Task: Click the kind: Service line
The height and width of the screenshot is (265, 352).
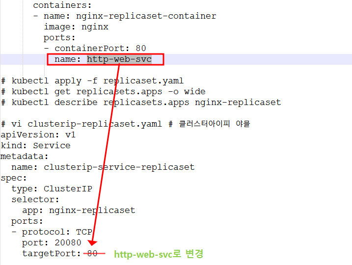Action: tap(35, 145)
